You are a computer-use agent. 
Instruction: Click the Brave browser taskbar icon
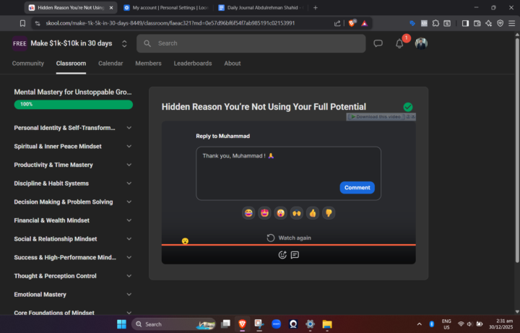[x=242, y=324]
